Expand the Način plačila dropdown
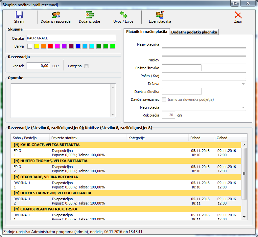Screen dimensions: 258x237 tap(243, 107)
